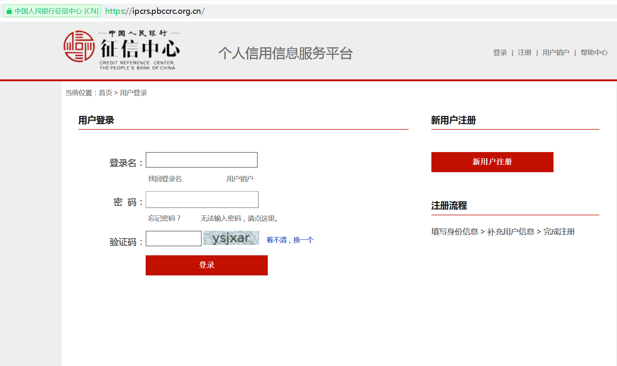Click the 征信中心 calligraphy logo text
The height and width of the screenshot is (366, 617).
(140, 49)
